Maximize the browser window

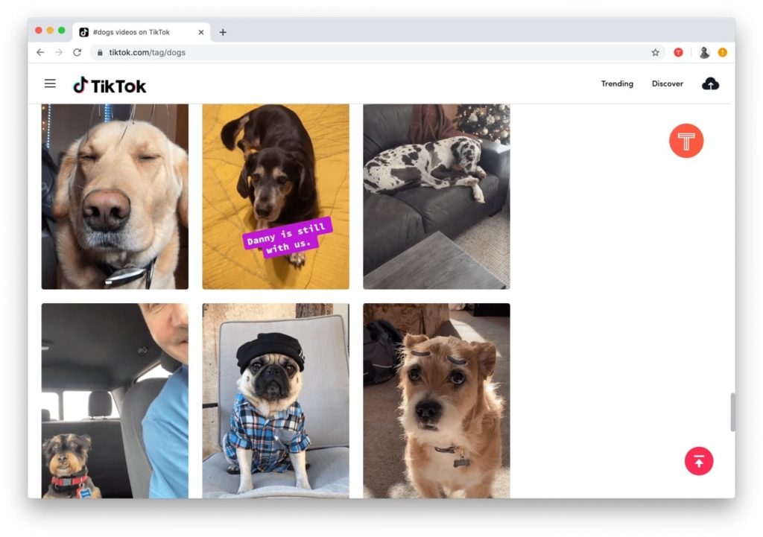click(x=62, y=30)
